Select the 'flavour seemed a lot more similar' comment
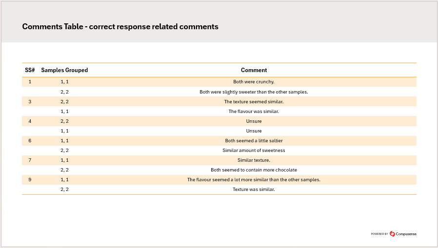The image size is (438, 248). coord(254,180)
